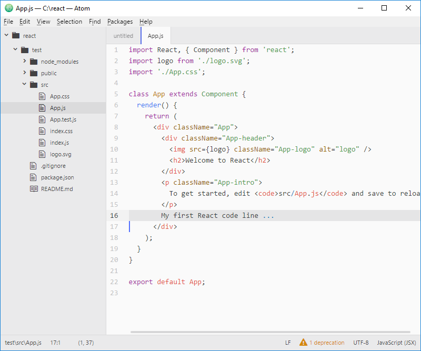Viewport: 421px width, 351px height.
Task: Click the node_modules folder icon
Action: pyautogui.click(x=34, y=62)
